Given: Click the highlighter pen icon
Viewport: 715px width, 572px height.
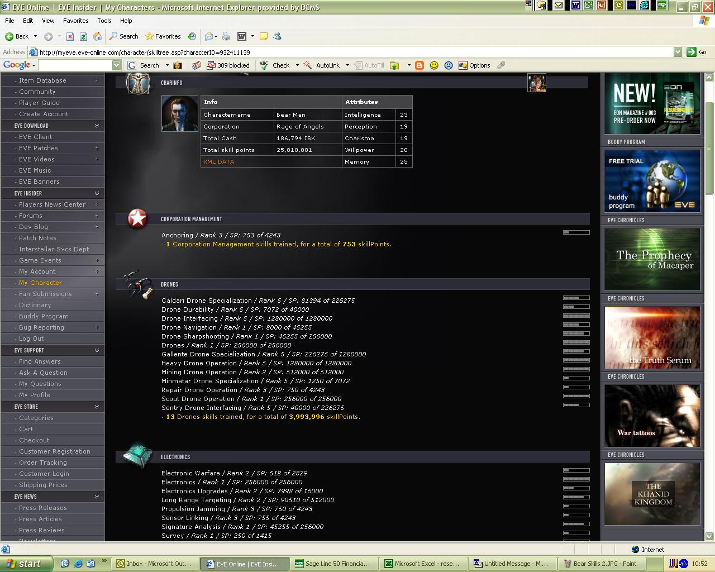Looking at the screenshot, I should pyautogui.click(x=501, y=65).
